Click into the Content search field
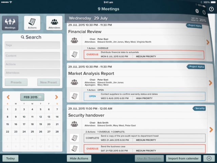The height and width of the screenshot is (163, 217). point(33,56)
